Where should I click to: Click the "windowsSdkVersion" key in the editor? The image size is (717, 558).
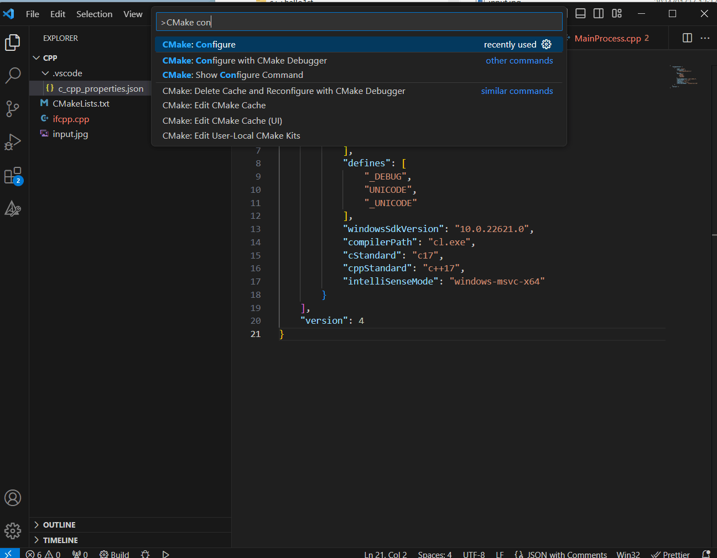coord(394,229)
